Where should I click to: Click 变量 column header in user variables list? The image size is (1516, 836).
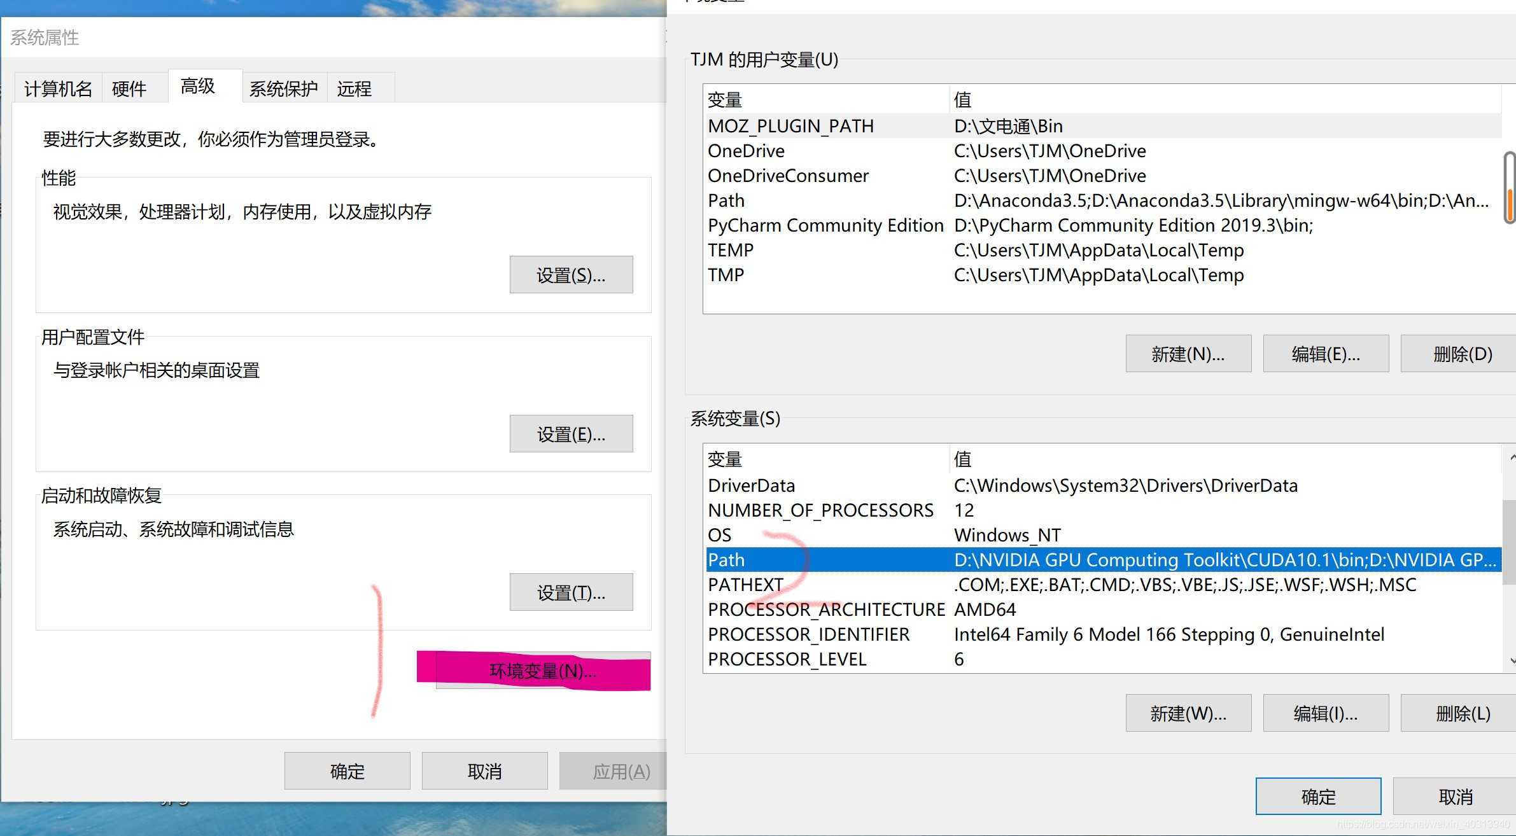(x=827, y=100)
